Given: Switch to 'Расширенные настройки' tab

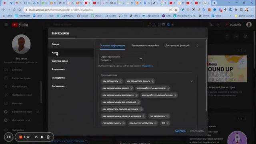Looking at the screenshot, I should pyautogui.click(x=145, y=46).
